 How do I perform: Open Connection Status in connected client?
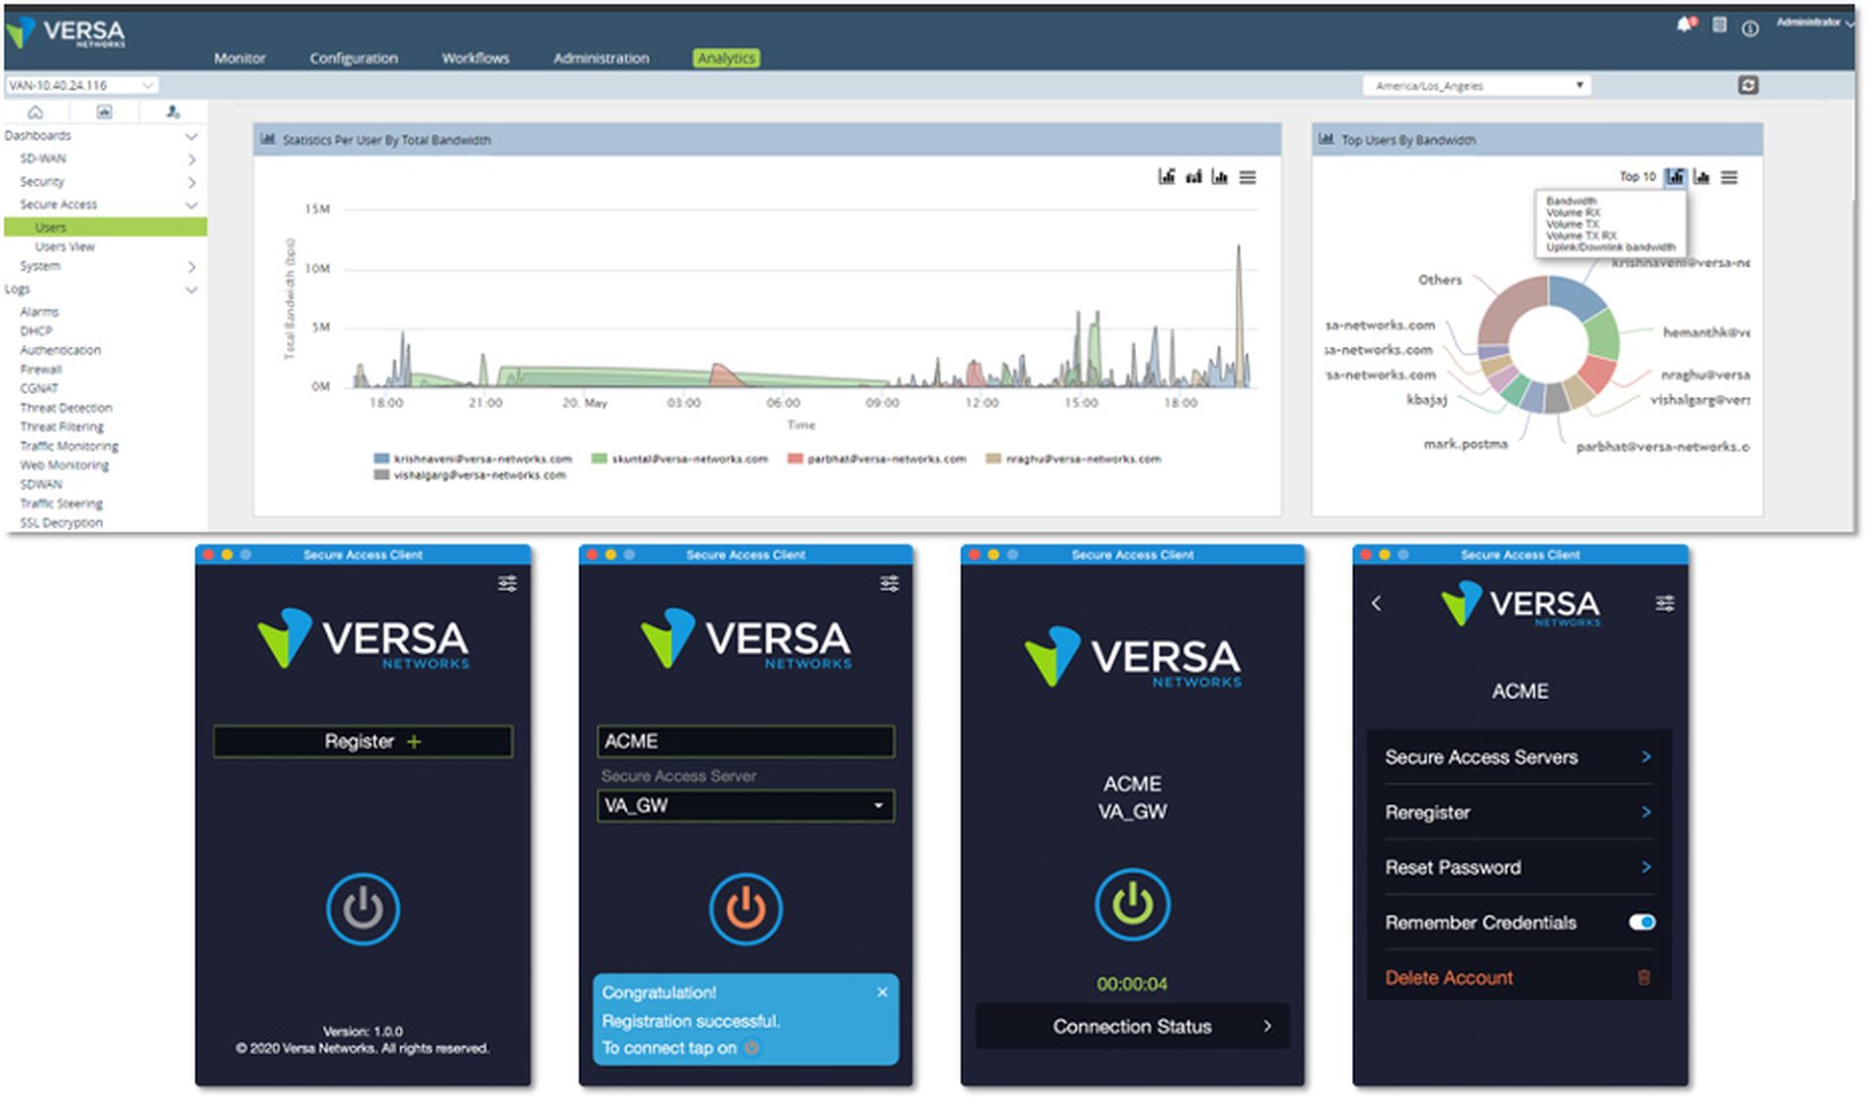point(1132,1026)
